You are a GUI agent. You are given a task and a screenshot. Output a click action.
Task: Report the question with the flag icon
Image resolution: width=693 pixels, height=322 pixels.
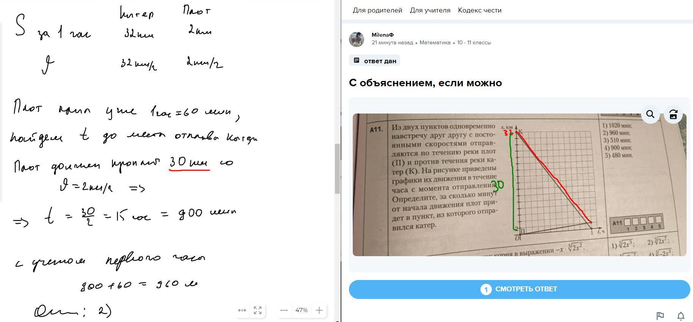click(660, 316)
